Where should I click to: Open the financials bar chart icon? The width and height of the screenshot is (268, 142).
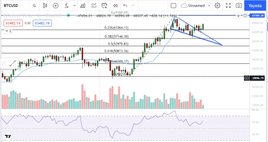click(x=83, y=6)
